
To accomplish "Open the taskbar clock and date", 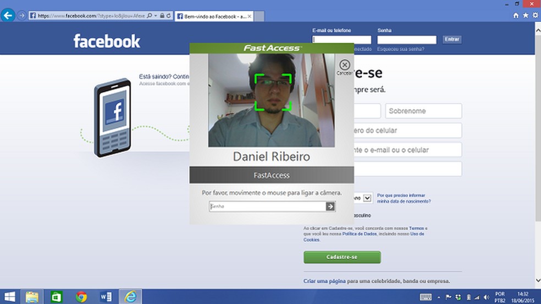I will click(523, 297).
